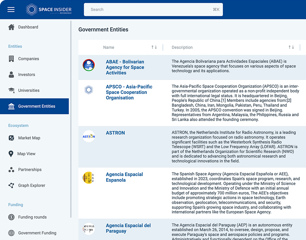Click the Market Map icon
The width and height of the screenshot is (306, 240).
pos(11,138)
